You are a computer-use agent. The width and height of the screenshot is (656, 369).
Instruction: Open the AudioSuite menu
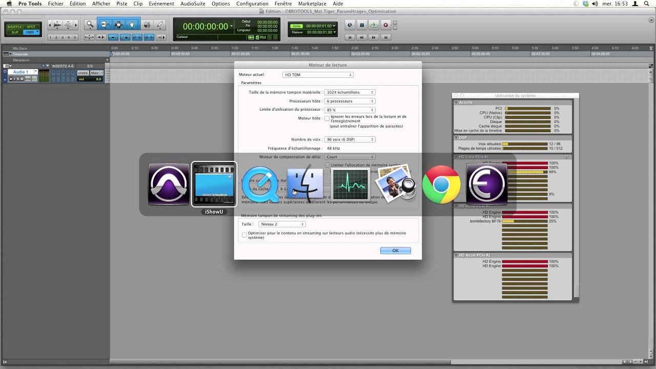[193, 4]
